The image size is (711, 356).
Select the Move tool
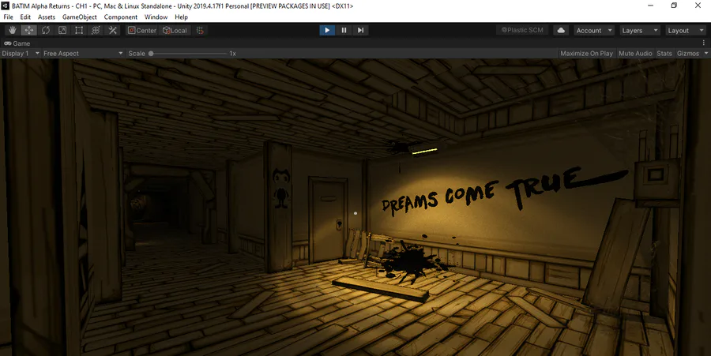coord(29,30)
